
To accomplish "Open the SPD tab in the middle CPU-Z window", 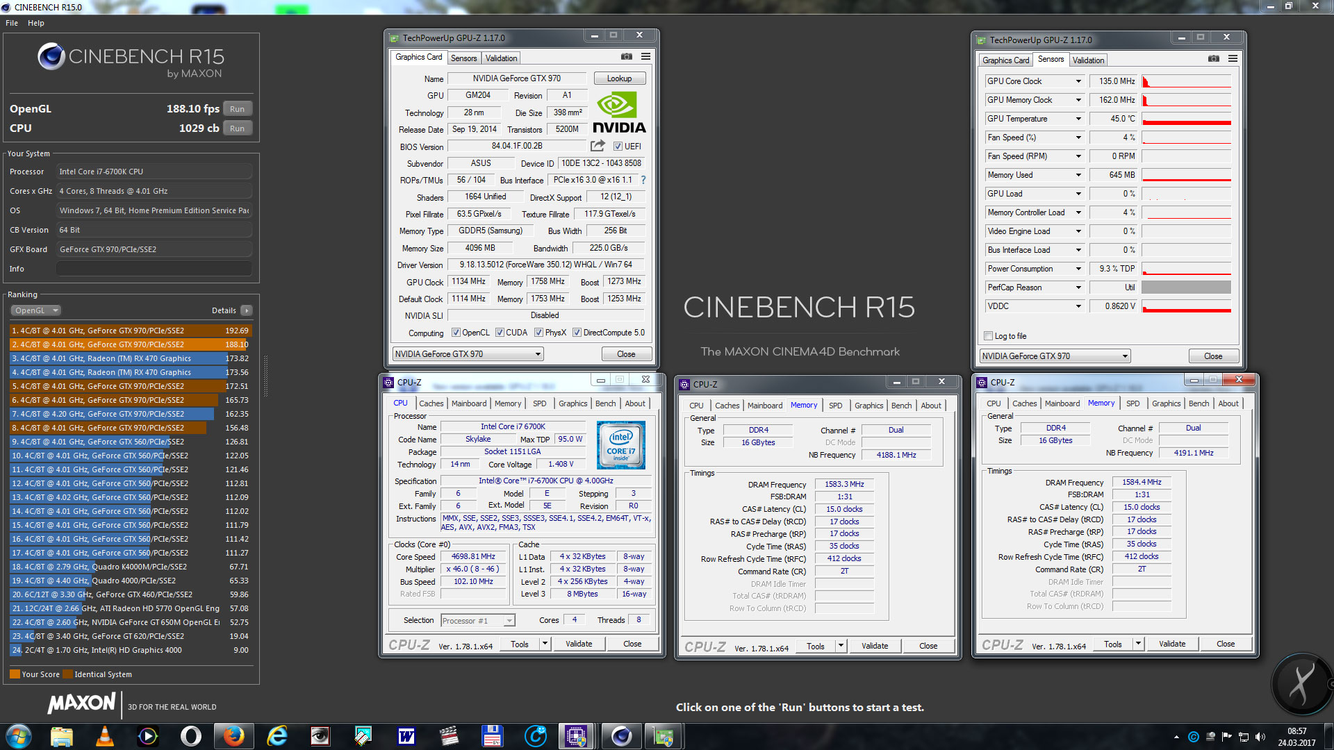I will point(835,406).
